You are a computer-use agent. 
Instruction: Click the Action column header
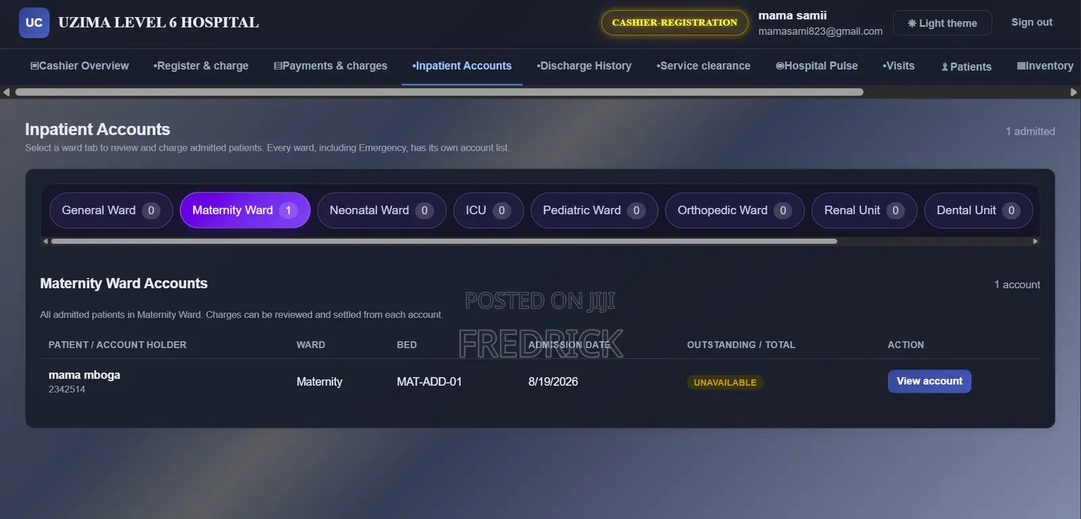click(906, 345)
